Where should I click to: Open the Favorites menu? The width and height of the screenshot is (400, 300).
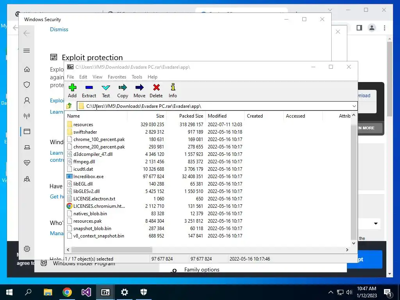click(117, 77)
